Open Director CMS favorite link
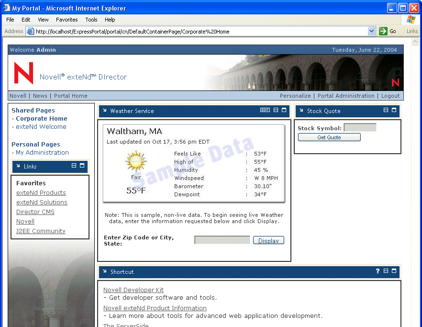 [35, 212]
